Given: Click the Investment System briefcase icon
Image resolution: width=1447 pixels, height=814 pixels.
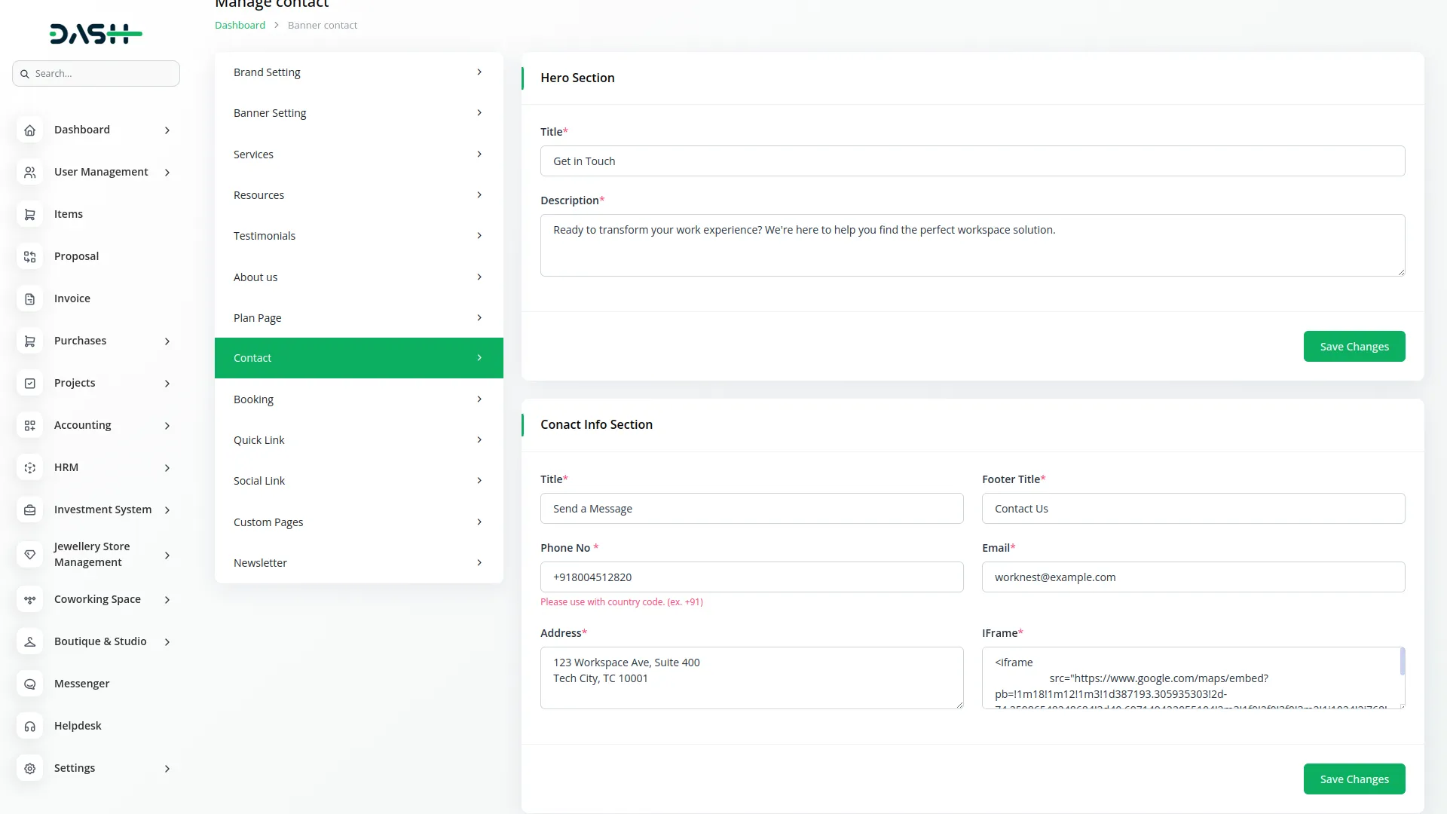Looking at the screenshot, I should tap(29, 510).
